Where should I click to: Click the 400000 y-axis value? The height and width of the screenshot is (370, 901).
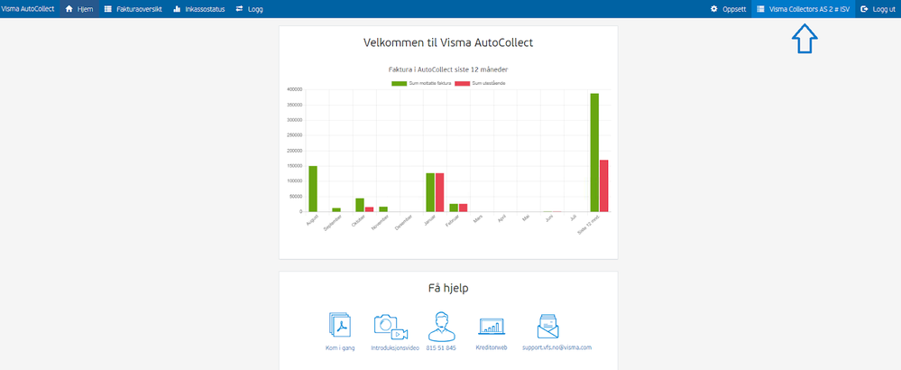[x=294, y=89]
